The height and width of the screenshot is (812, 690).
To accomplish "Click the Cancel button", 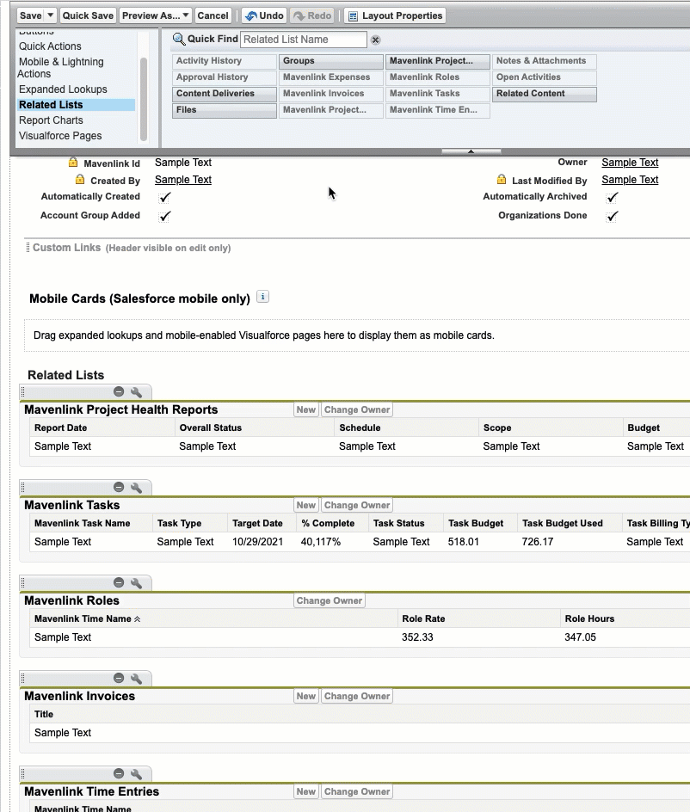I will click(213, 15).
